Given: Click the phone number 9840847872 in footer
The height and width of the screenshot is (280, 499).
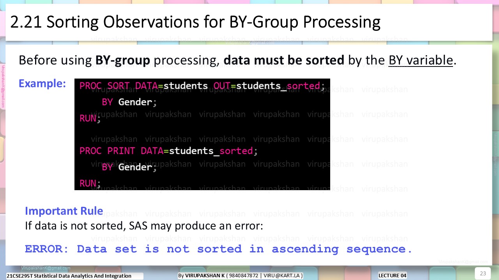Looking at the screenshot, I should click(244, 276).
